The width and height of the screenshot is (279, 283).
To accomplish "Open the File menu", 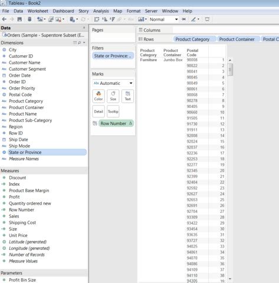I will [5, 11].
